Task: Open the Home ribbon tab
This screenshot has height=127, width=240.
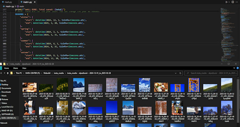Action: point(6,68)
